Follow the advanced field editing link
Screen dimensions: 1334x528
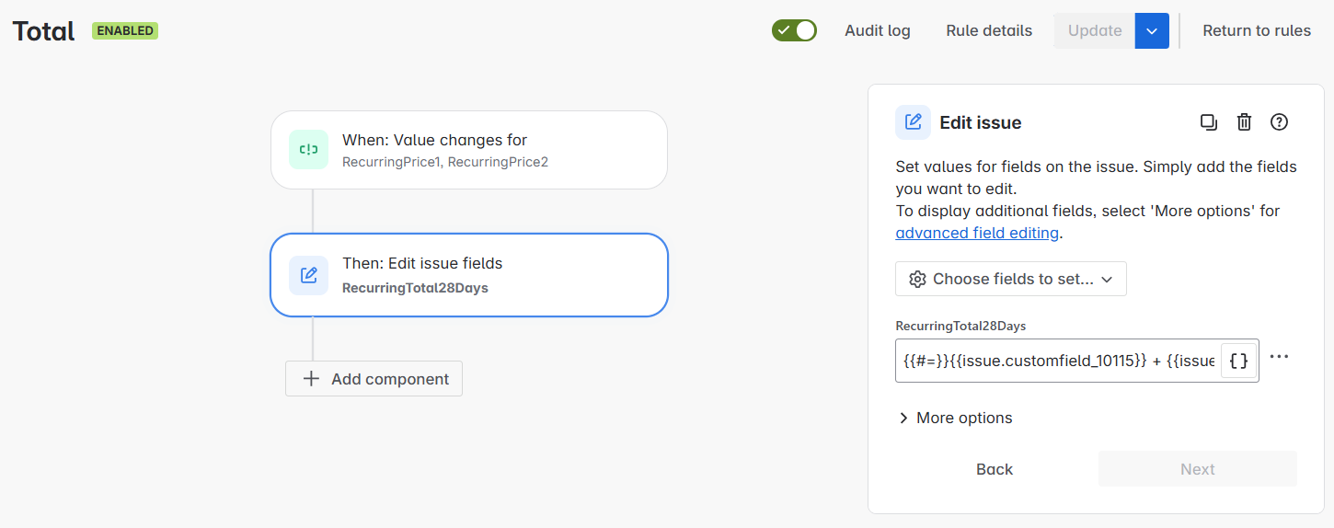pyautogui.click(x=977, y=233)
